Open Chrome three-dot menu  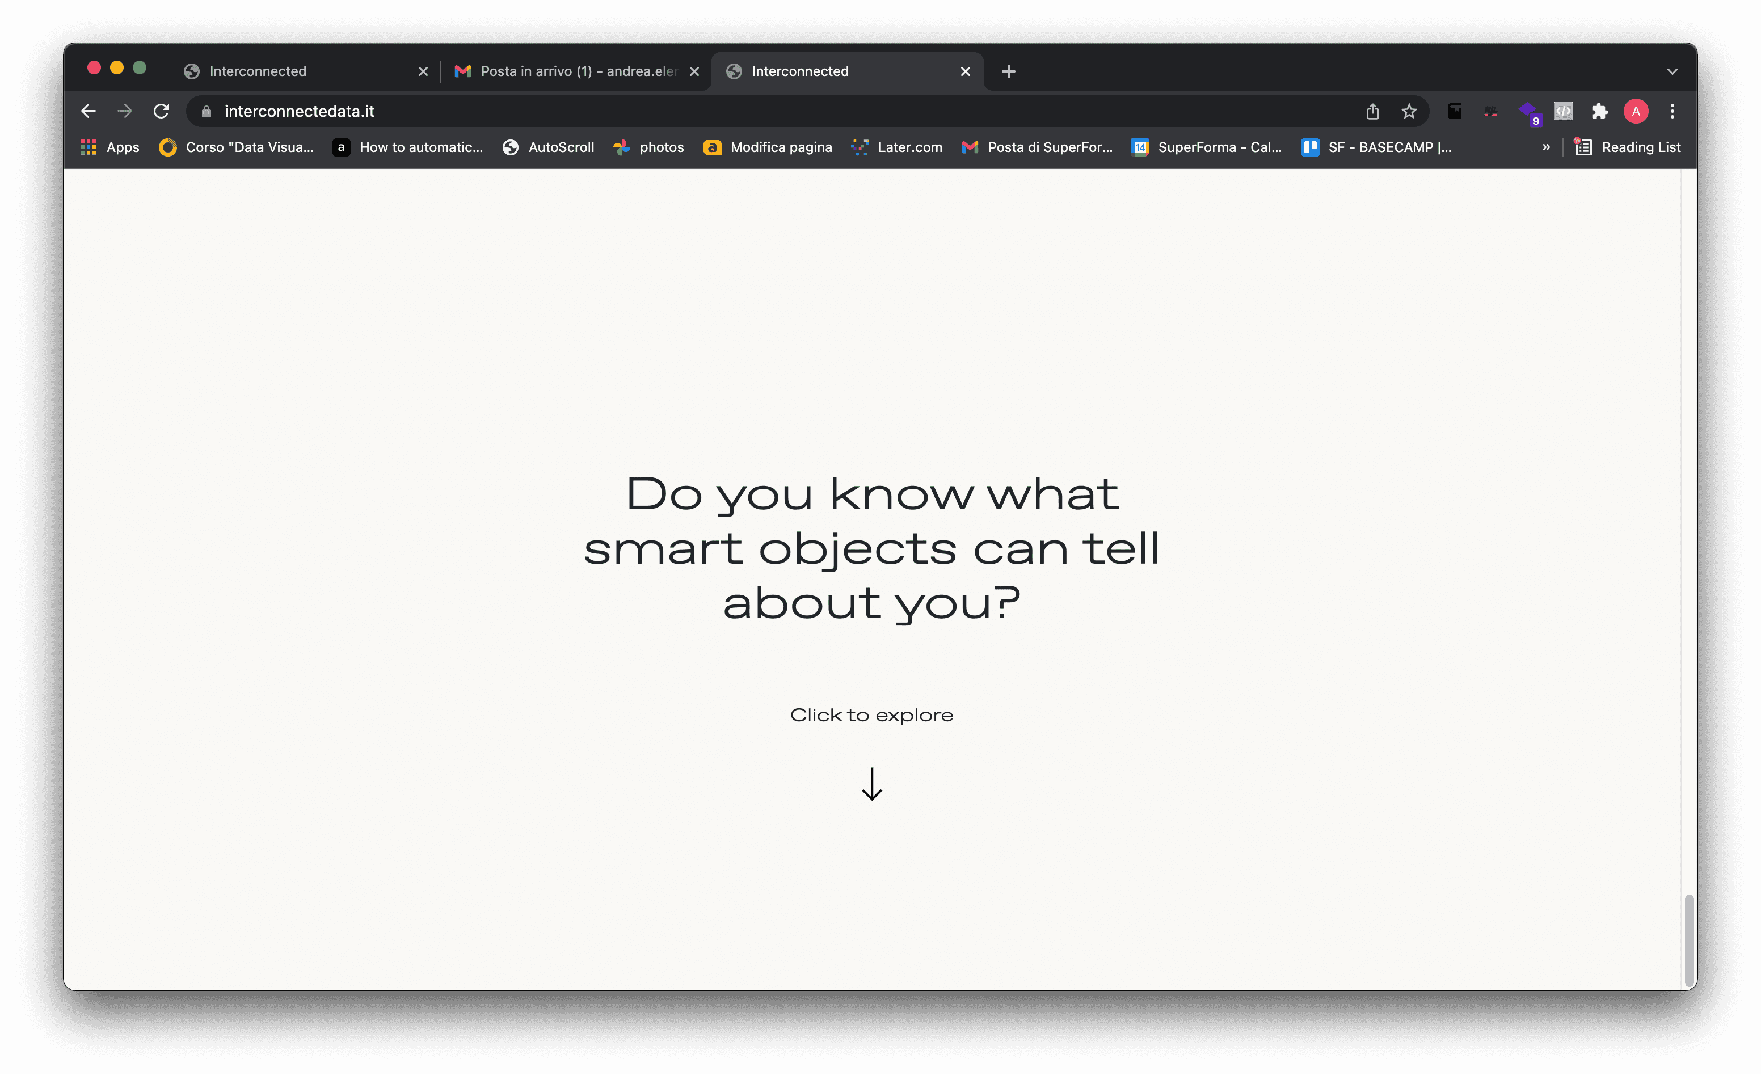point(1672,112)
